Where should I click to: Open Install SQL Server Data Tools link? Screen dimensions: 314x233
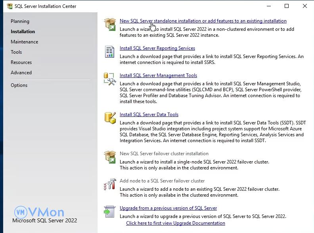tap(149, 115)
